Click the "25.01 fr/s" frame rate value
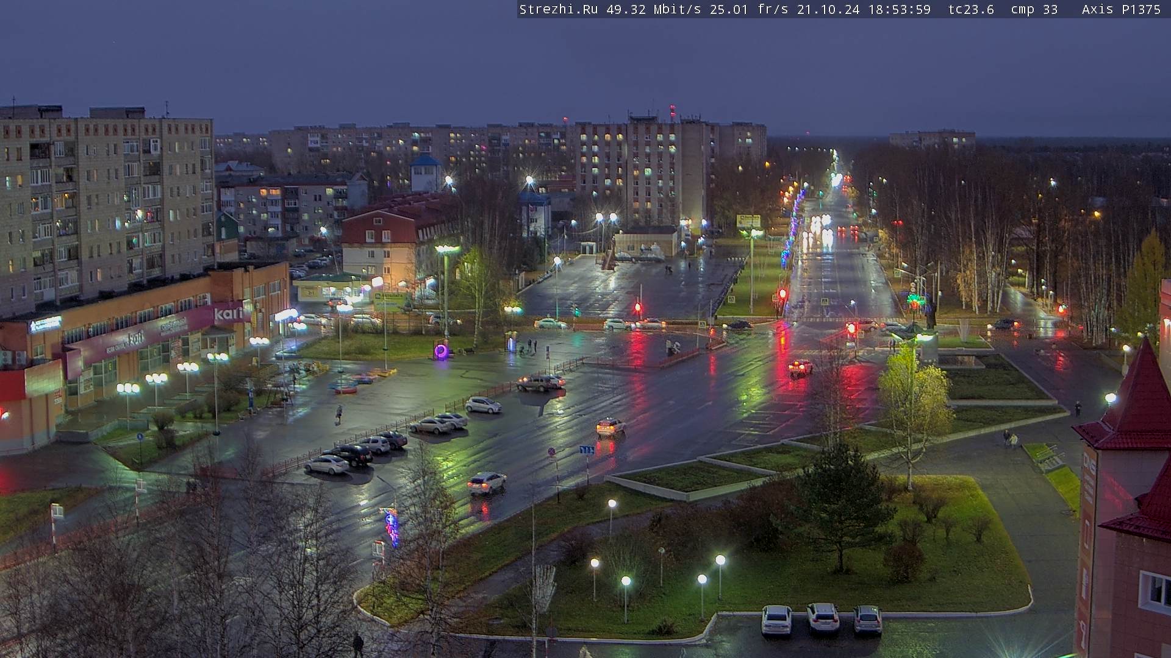This screenshot has width=1171, height=658. click(749, 10)
